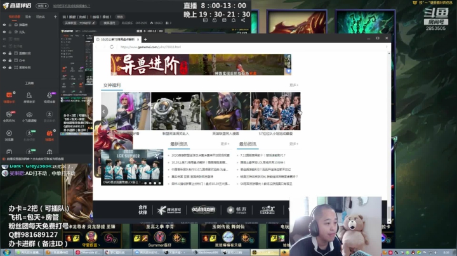457x256 pixels.
Task: Toggle visibility eye of the 黑屏专用 layer
Action: coord(4,68)
